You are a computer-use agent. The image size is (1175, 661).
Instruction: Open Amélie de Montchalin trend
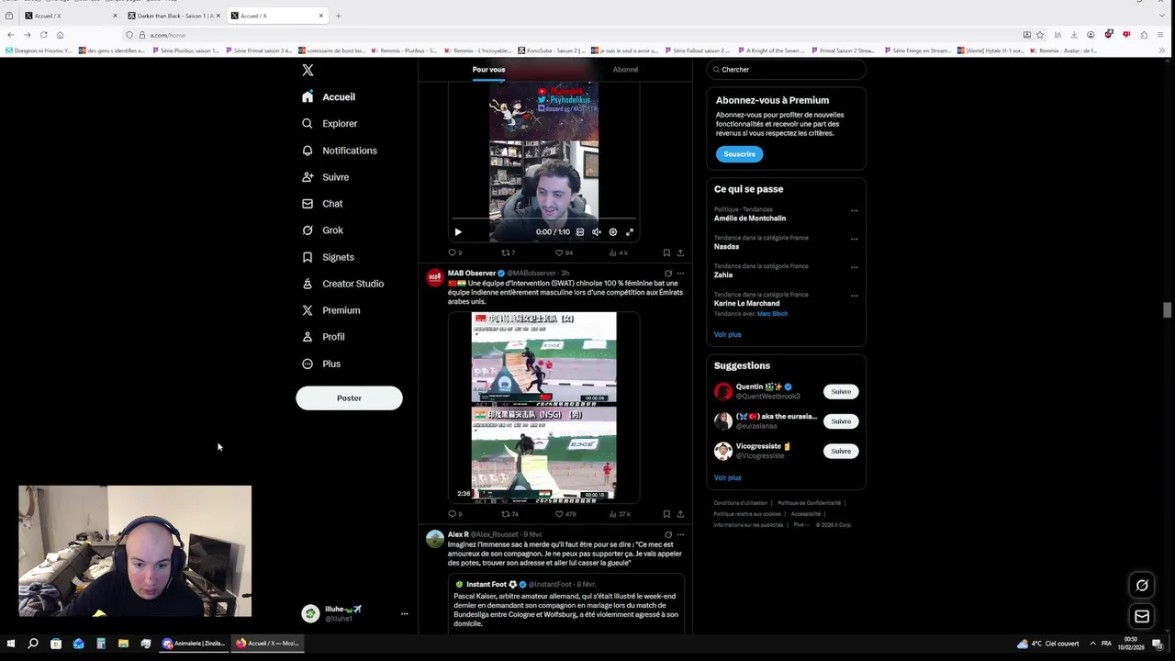point(749,218)
